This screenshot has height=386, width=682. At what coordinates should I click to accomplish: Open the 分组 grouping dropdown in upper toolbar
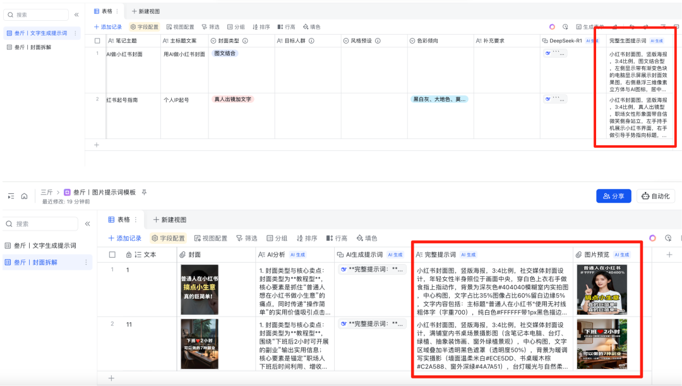pos(236,27)
